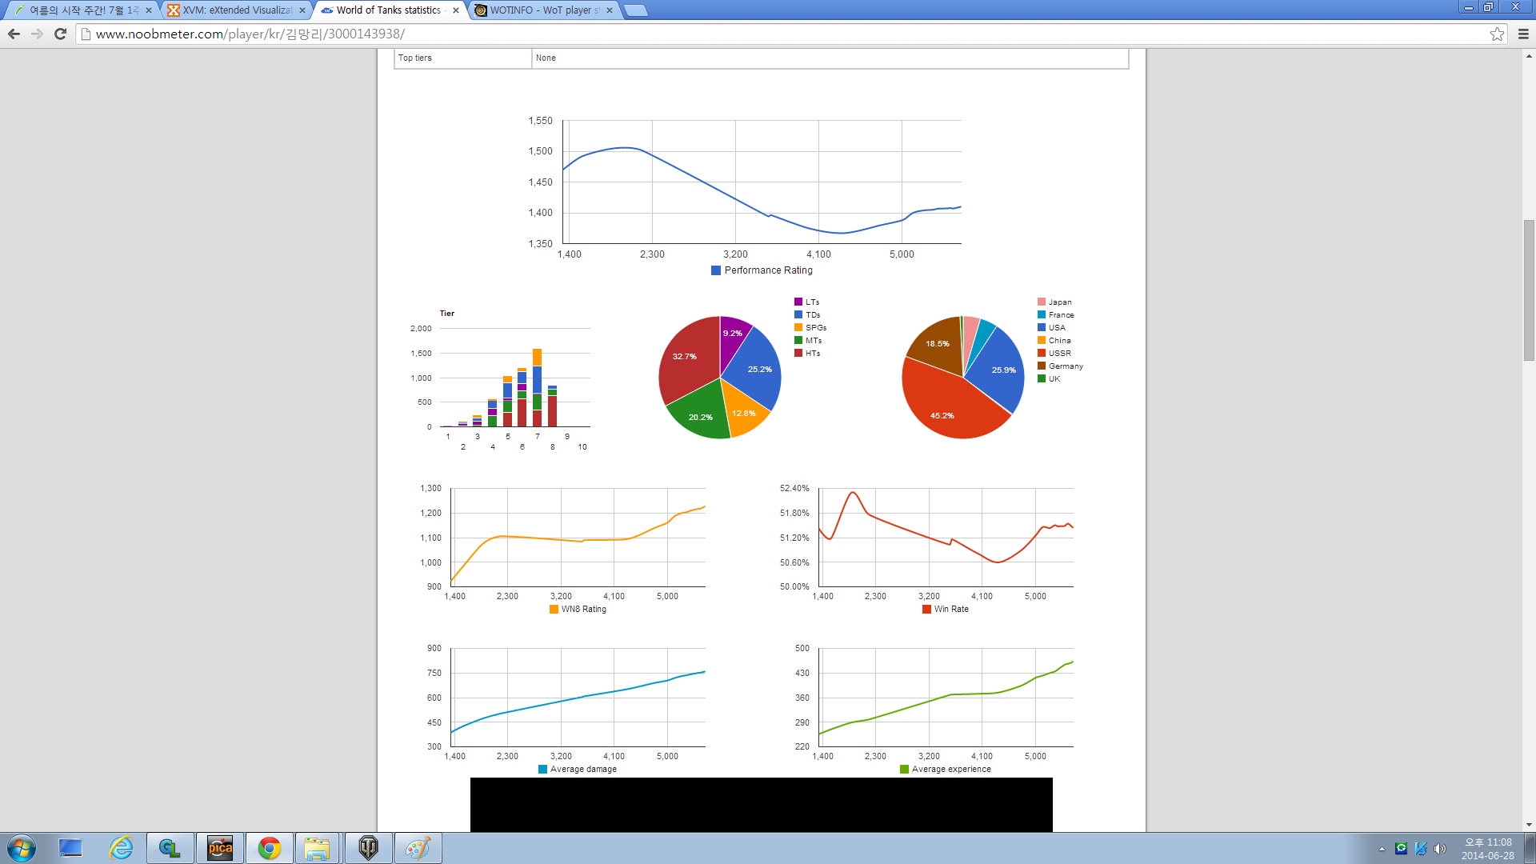Click the browser back arrow

pyautogui.click(x=14, y=34)
